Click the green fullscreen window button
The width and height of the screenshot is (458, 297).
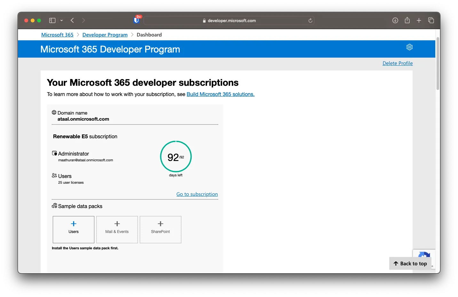(x=39, y=20)
